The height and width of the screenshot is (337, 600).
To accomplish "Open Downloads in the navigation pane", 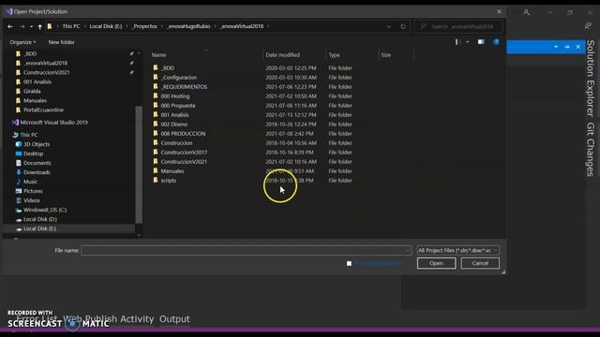I will [x=37, y=172].
